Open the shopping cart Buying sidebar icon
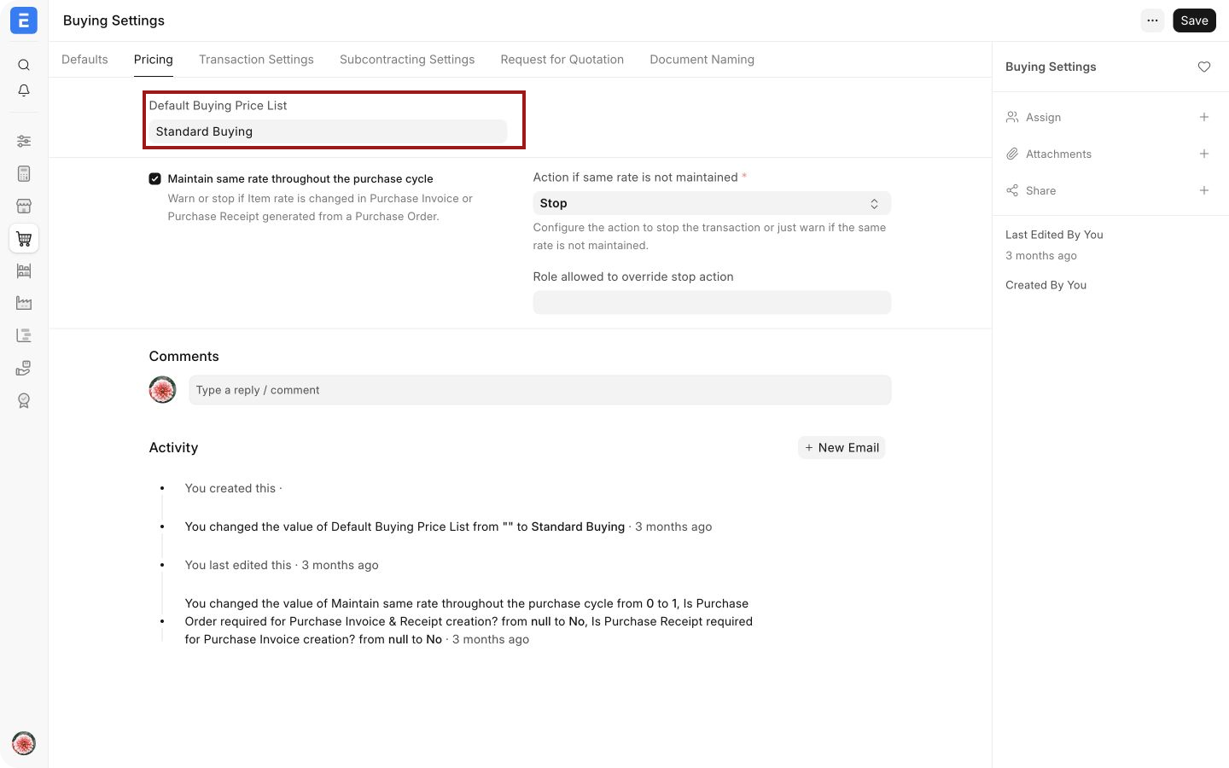The width and height of the screenshot is (1229, 768). pos(24,239)
